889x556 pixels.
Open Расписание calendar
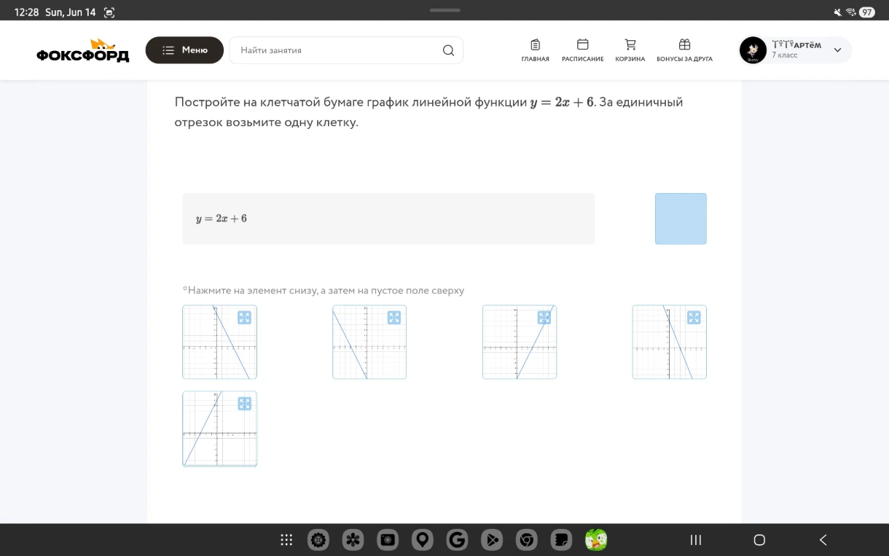click(x=582, y=50)
